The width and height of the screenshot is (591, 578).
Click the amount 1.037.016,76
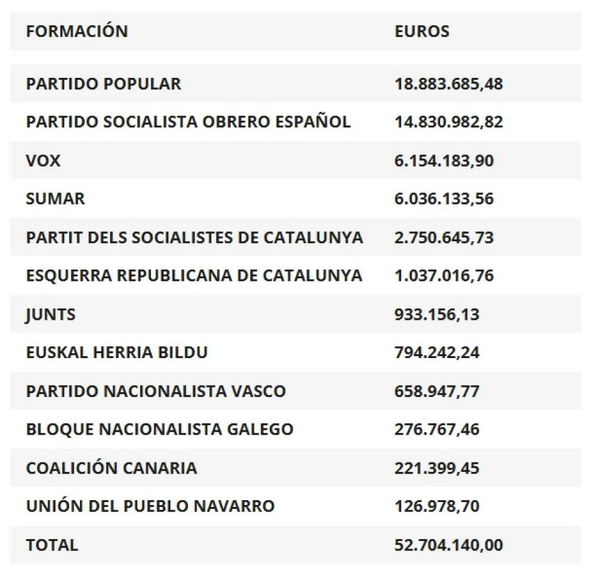(x=444, y=276)
